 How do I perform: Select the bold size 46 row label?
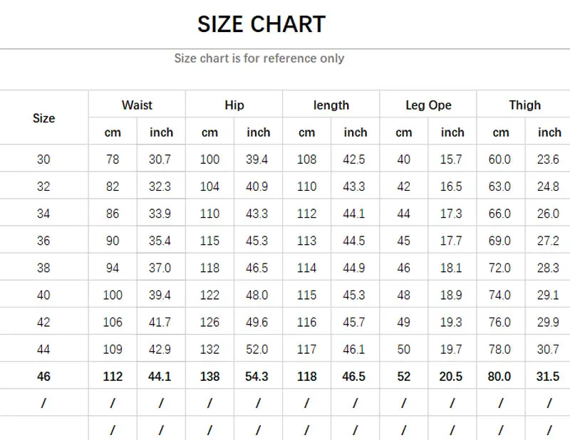(x=43, y=377)
